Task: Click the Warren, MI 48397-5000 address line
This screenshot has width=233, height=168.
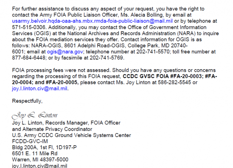Action: click(x=40, y=160)
